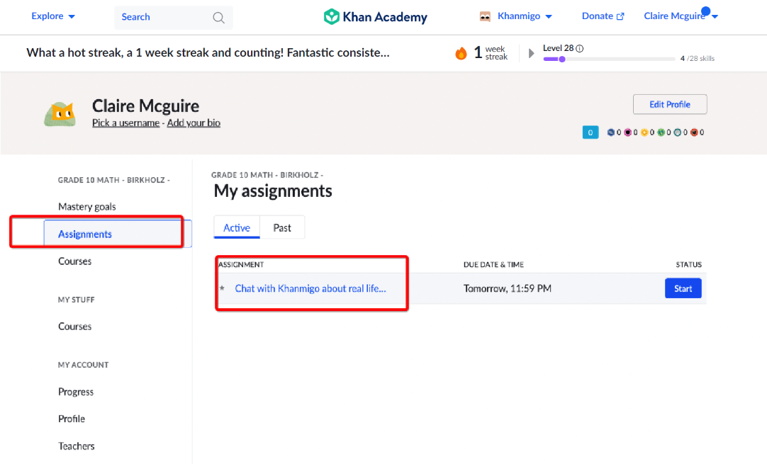
Task: Open Profile under My Account
Action: tap(72, 419)
